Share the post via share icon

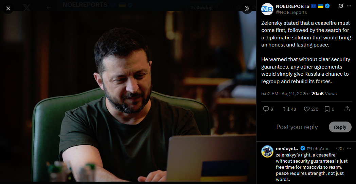point(347,109)
